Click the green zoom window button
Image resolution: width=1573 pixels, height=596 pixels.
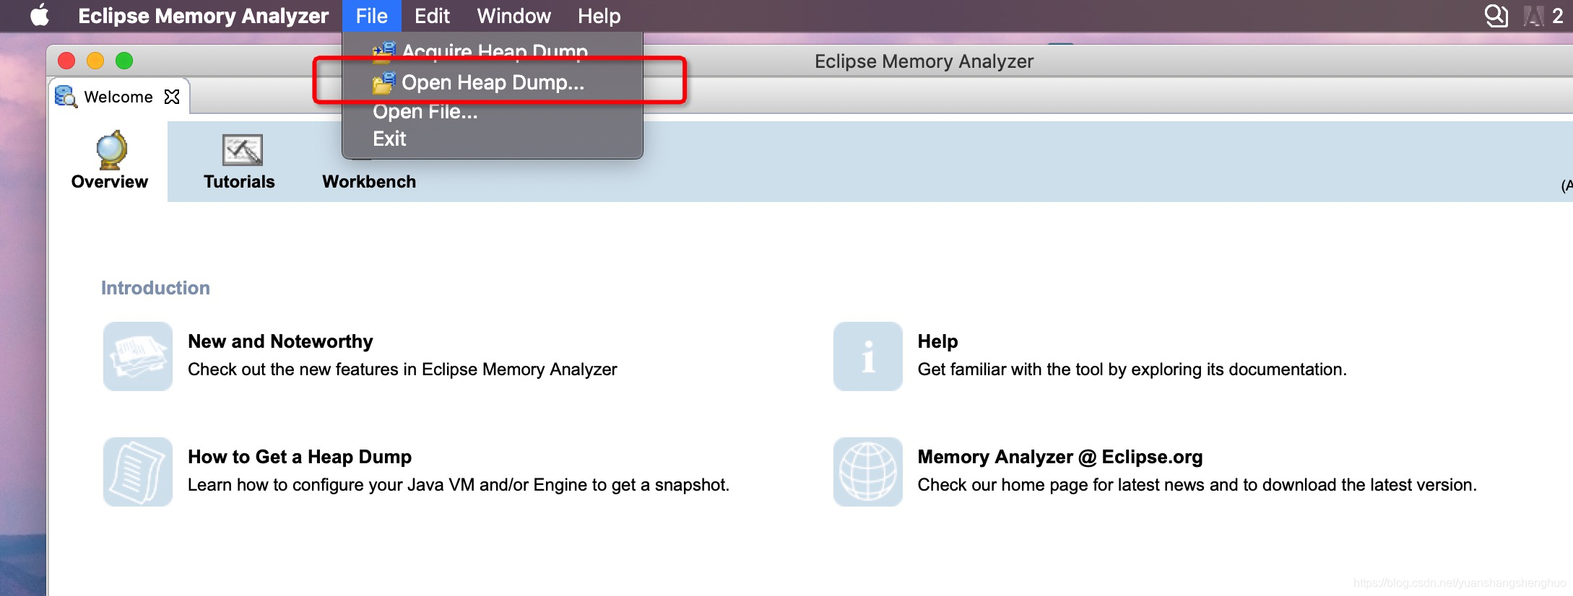coord(124,61)
